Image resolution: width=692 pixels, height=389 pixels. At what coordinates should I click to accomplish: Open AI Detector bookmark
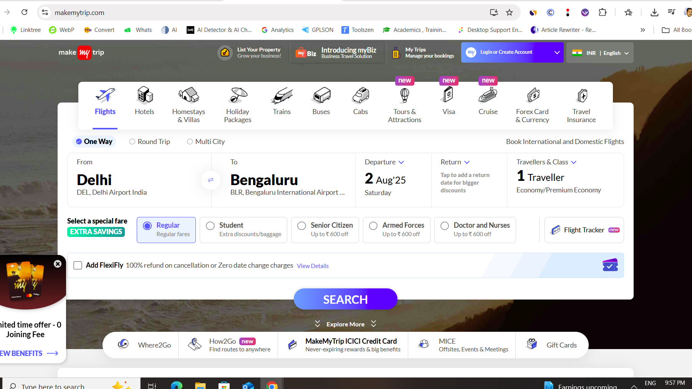[219, 30]
